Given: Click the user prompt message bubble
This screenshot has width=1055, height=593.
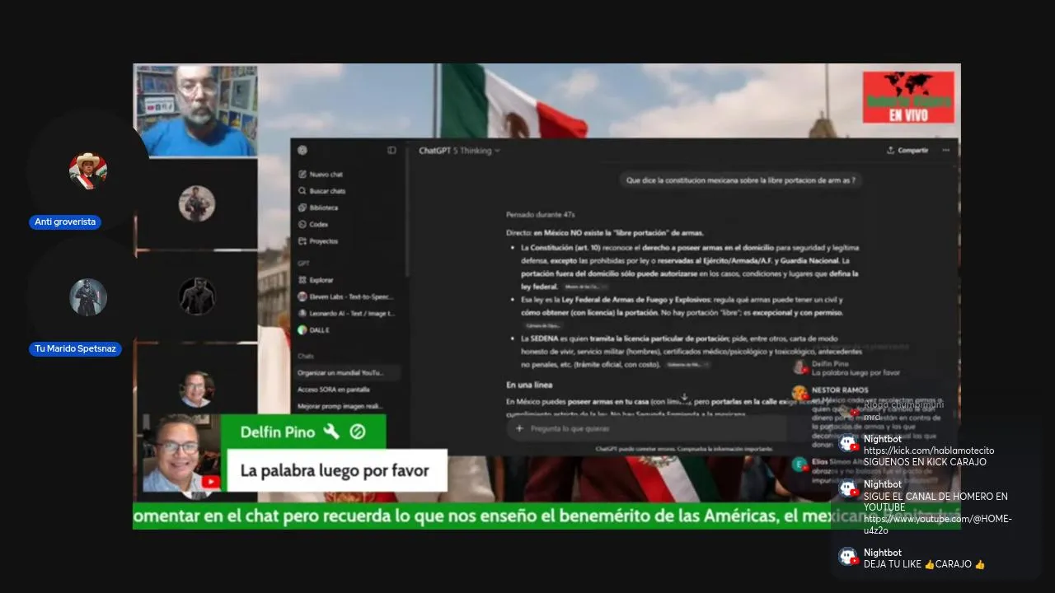Looking at the screenshot, I should pos(740,180).
